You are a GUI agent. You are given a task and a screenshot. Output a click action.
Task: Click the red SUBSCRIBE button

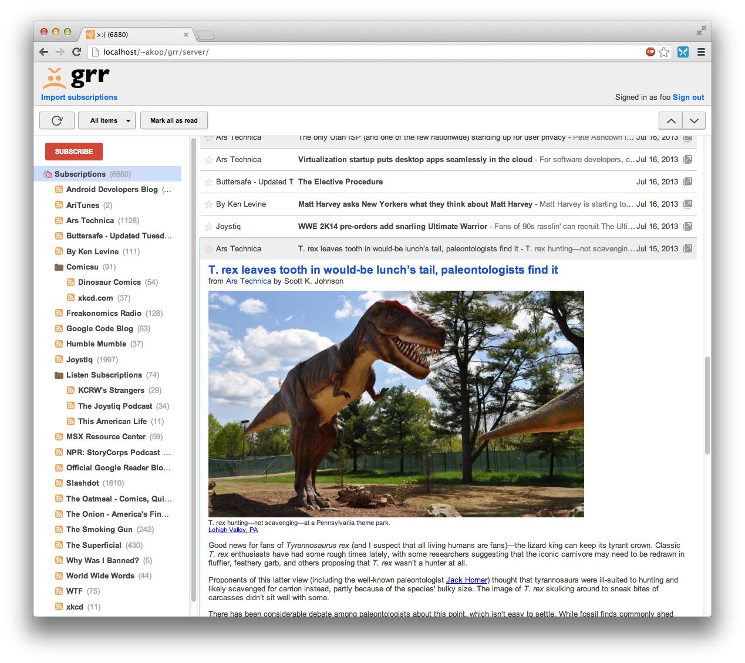(74, 152)
